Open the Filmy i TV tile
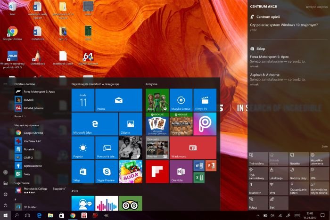This screenshot has height=220, width=330. point(205,100)
